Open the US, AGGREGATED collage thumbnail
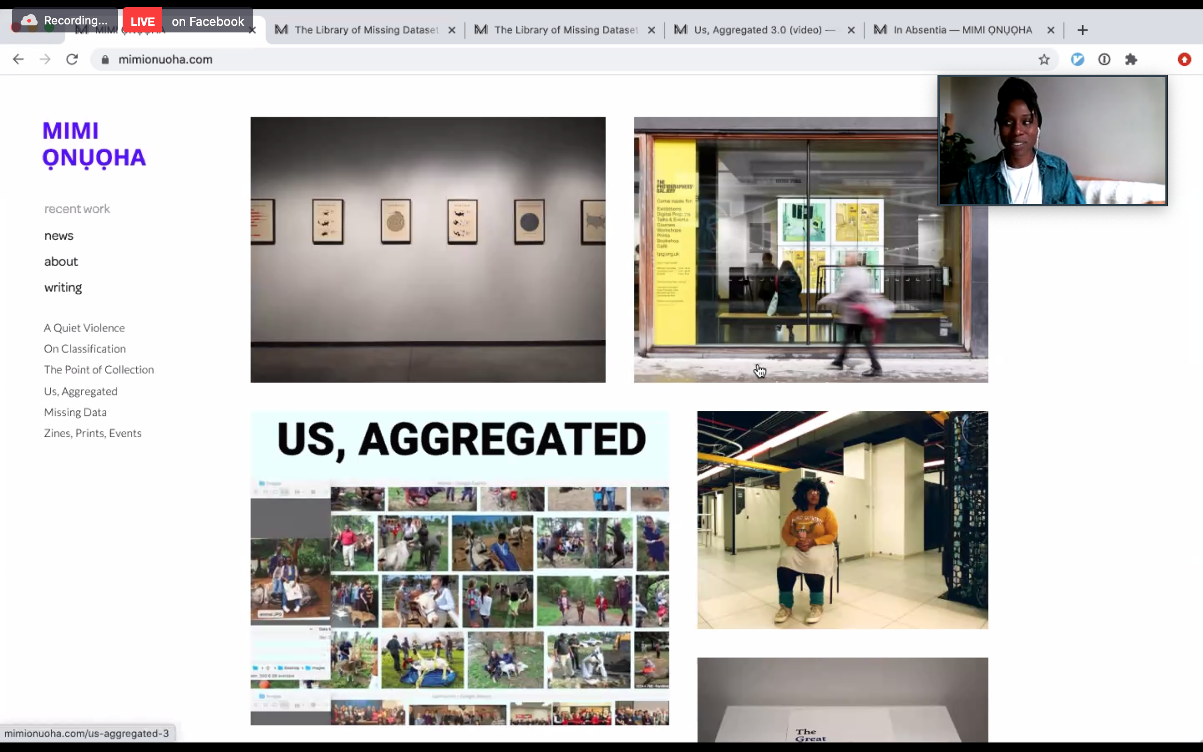Image resolution: width=1203 pixels, height=752 pixels. click(459, 567)
